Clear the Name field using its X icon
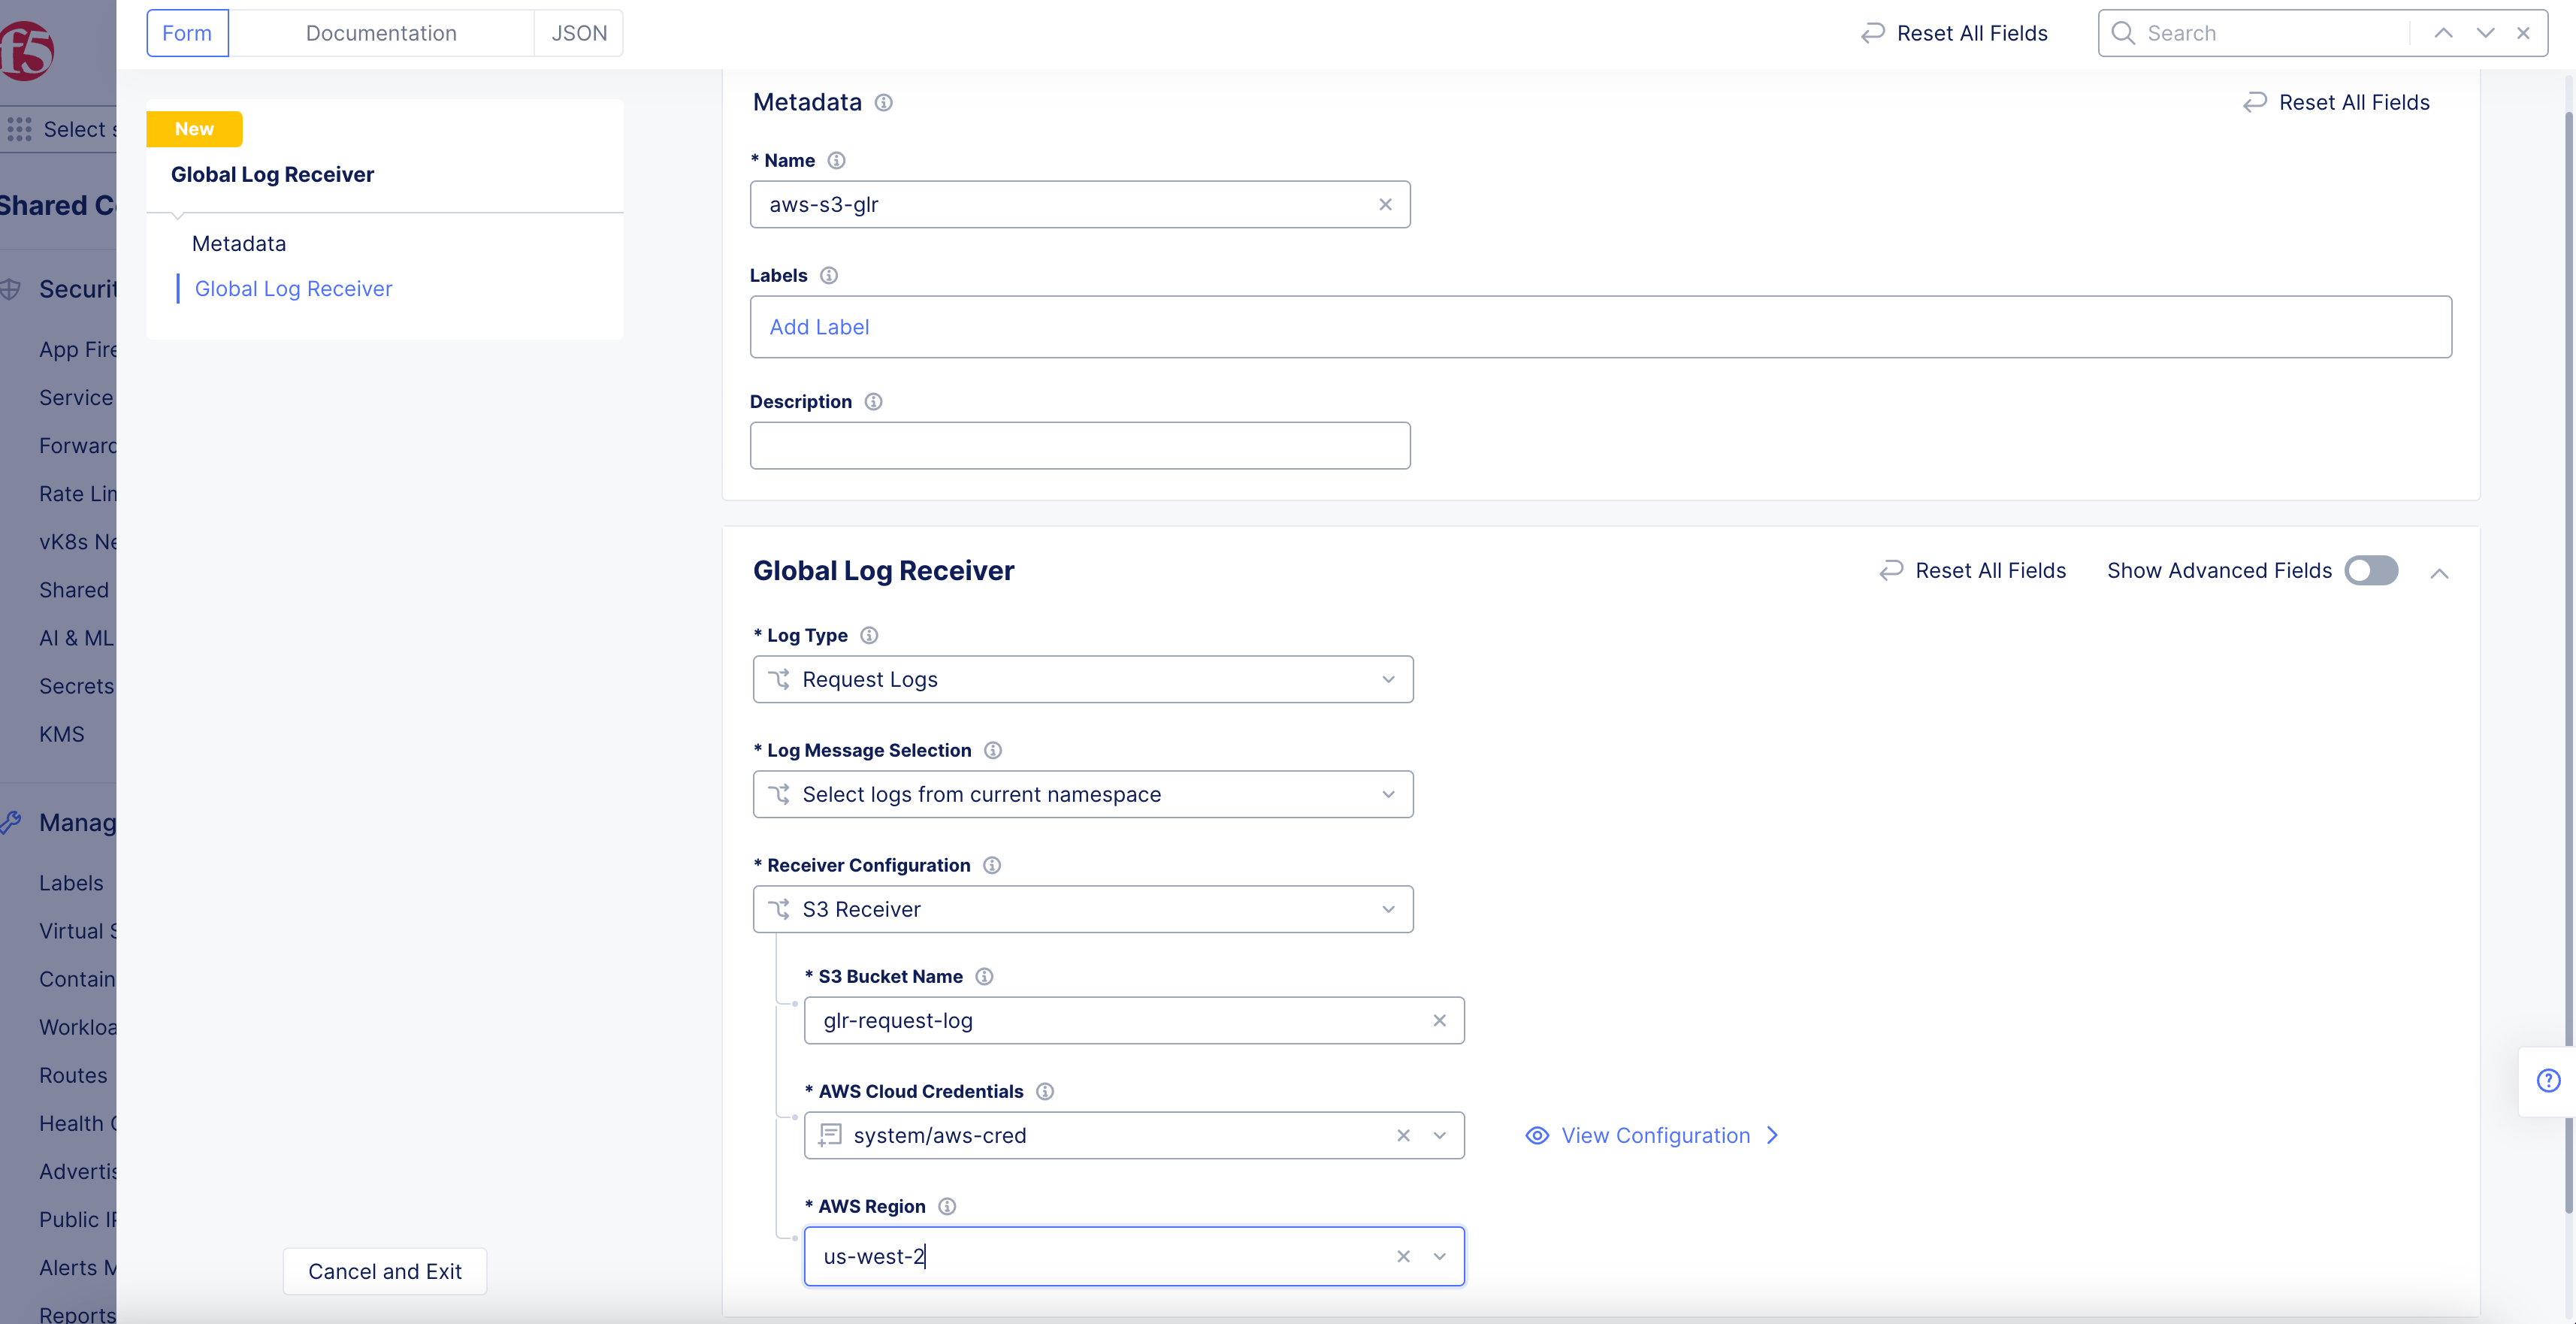 click(1385, 204)
